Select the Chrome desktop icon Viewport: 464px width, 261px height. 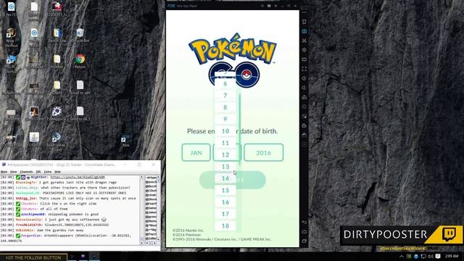coord(80,61)
